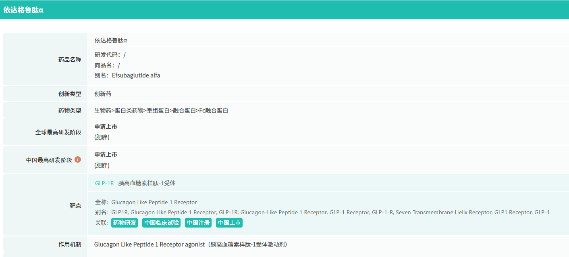Click the 研发代码 field line
The image size is (569, 257).
[110, 55]
